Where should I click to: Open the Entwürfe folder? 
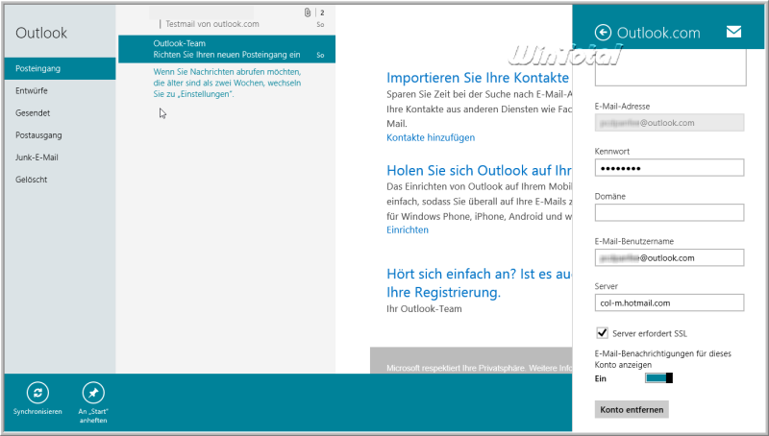click(x=60, y=90)
